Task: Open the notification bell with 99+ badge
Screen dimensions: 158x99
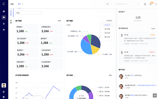Action: [150, 4]
